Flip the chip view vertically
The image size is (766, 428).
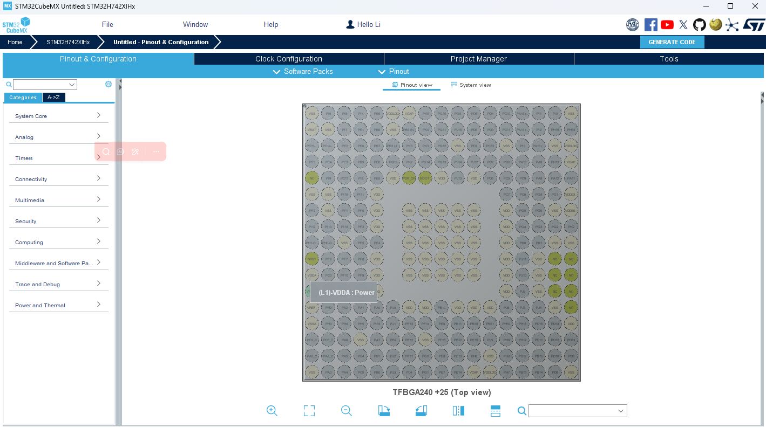click(496, 411)
